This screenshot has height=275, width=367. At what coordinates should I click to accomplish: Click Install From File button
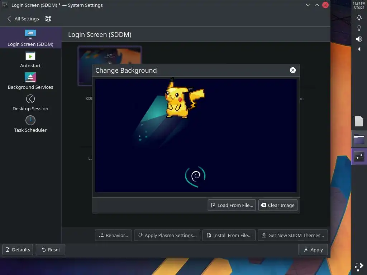[229, 235]
